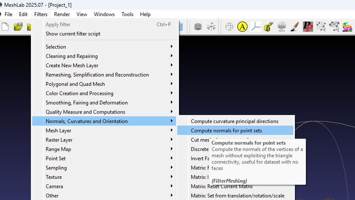The height and width of the screenshot is (200, 355).
Task: Open the Windows menu
Action: click(x=104, y=14)
